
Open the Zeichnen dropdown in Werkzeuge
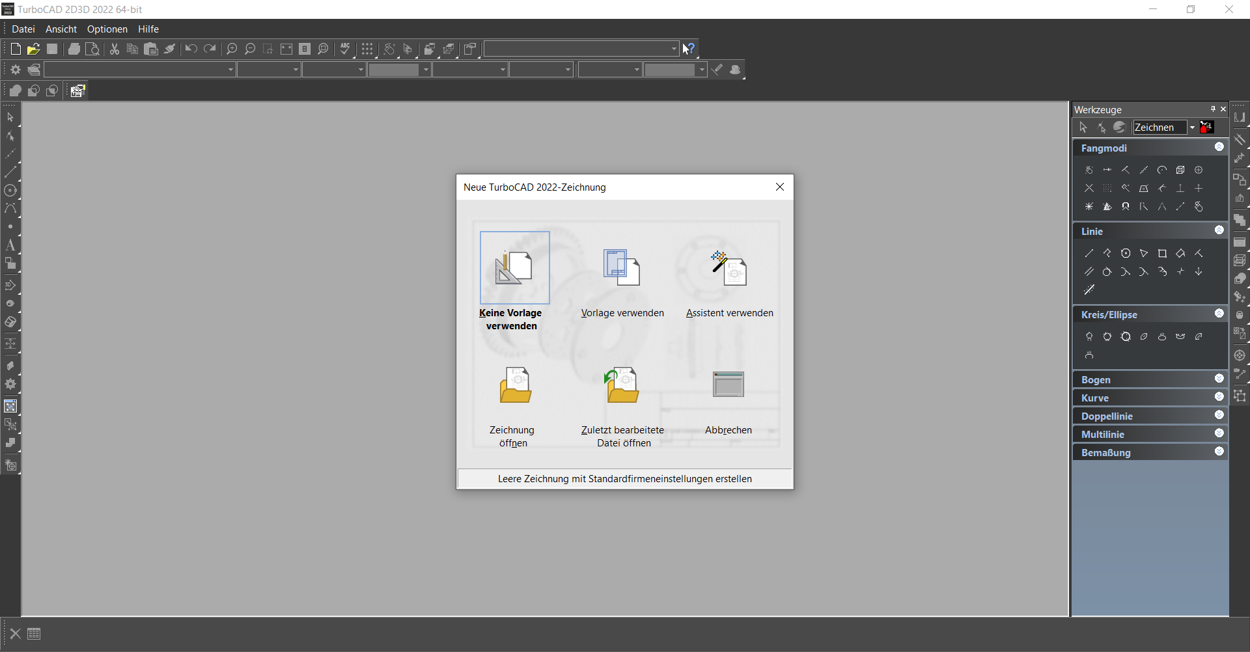click(1192, 128)
